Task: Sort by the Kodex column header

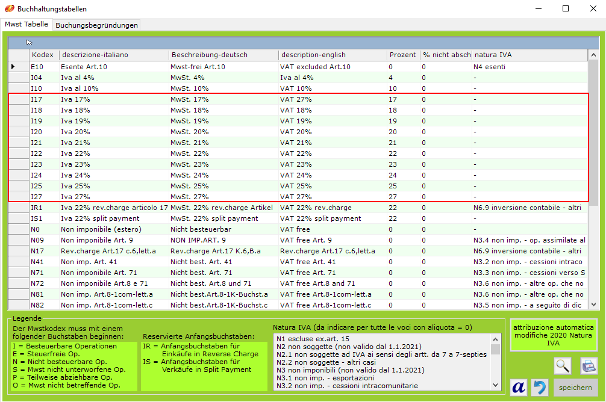Action: coord(43,55)
